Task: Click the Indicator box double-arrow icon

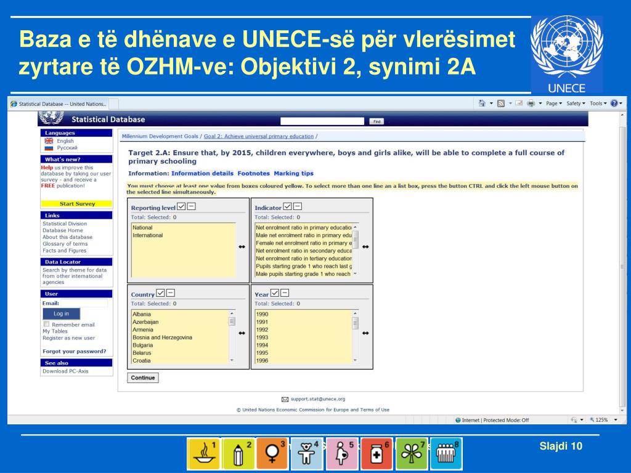Action: 365,246
